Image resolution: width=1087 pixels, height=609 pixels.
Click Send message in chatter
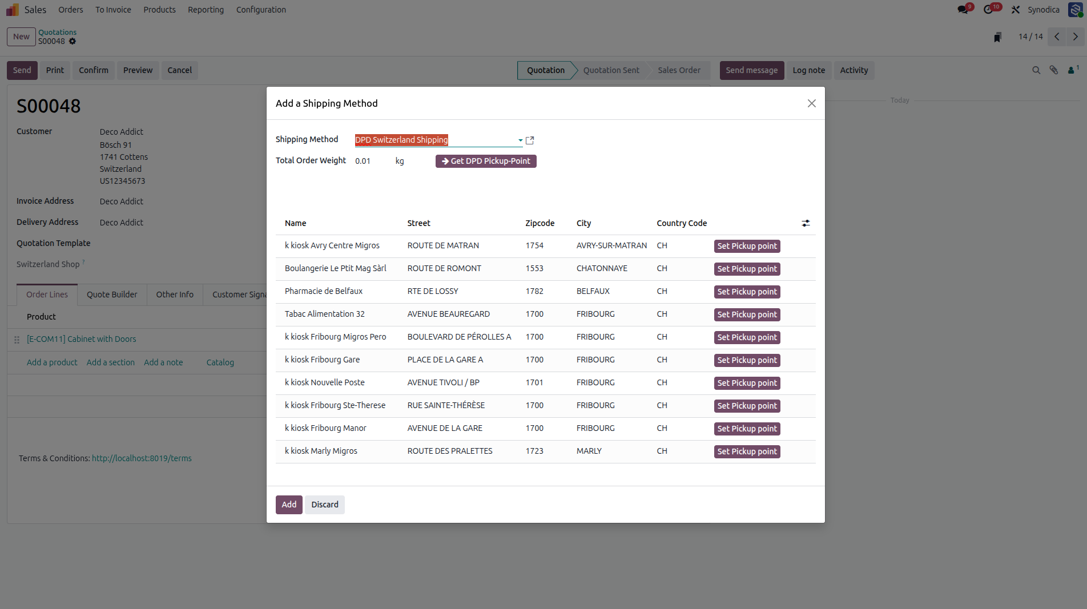(751, 70)
